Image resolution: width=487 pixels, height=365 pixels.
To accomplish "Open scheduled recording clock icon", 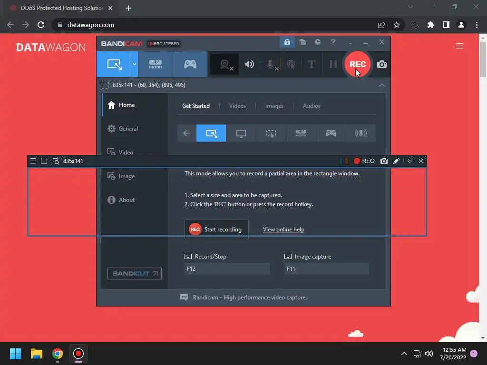I will coord(317,42).
